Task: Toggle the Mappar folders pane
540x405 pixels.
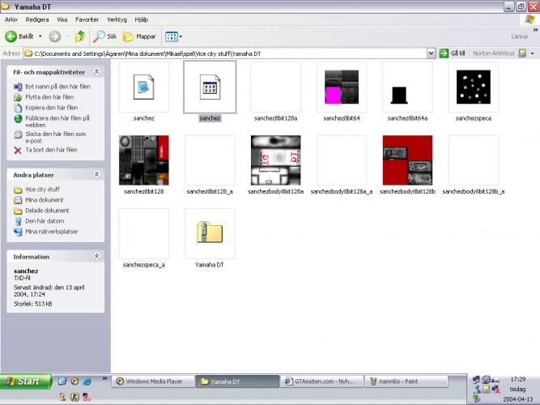Action: coord(139,36)
